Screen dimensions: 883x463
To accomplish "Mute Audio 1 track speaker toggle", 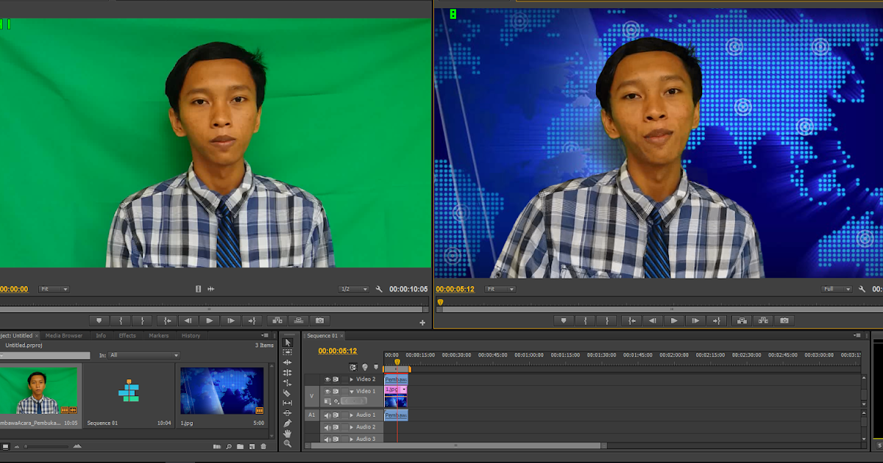I will pos(327,415).
